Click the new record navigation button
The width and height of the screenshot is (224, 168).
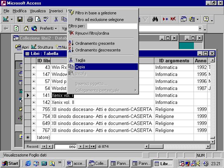[93, 147]
